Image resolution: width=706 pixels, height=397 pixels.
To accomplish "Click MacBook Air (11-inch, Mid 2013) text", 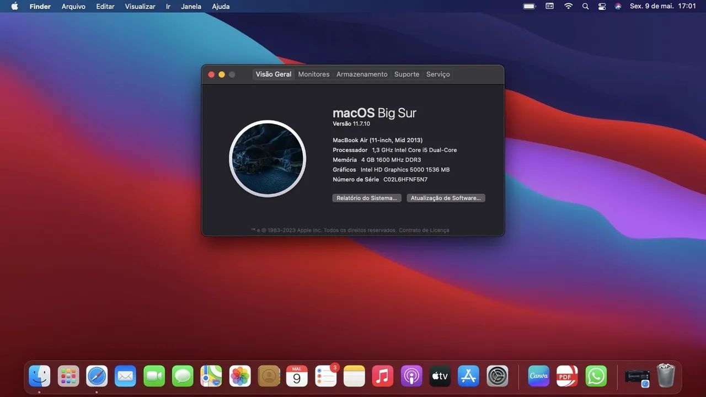I will click(x=378, y=140).
